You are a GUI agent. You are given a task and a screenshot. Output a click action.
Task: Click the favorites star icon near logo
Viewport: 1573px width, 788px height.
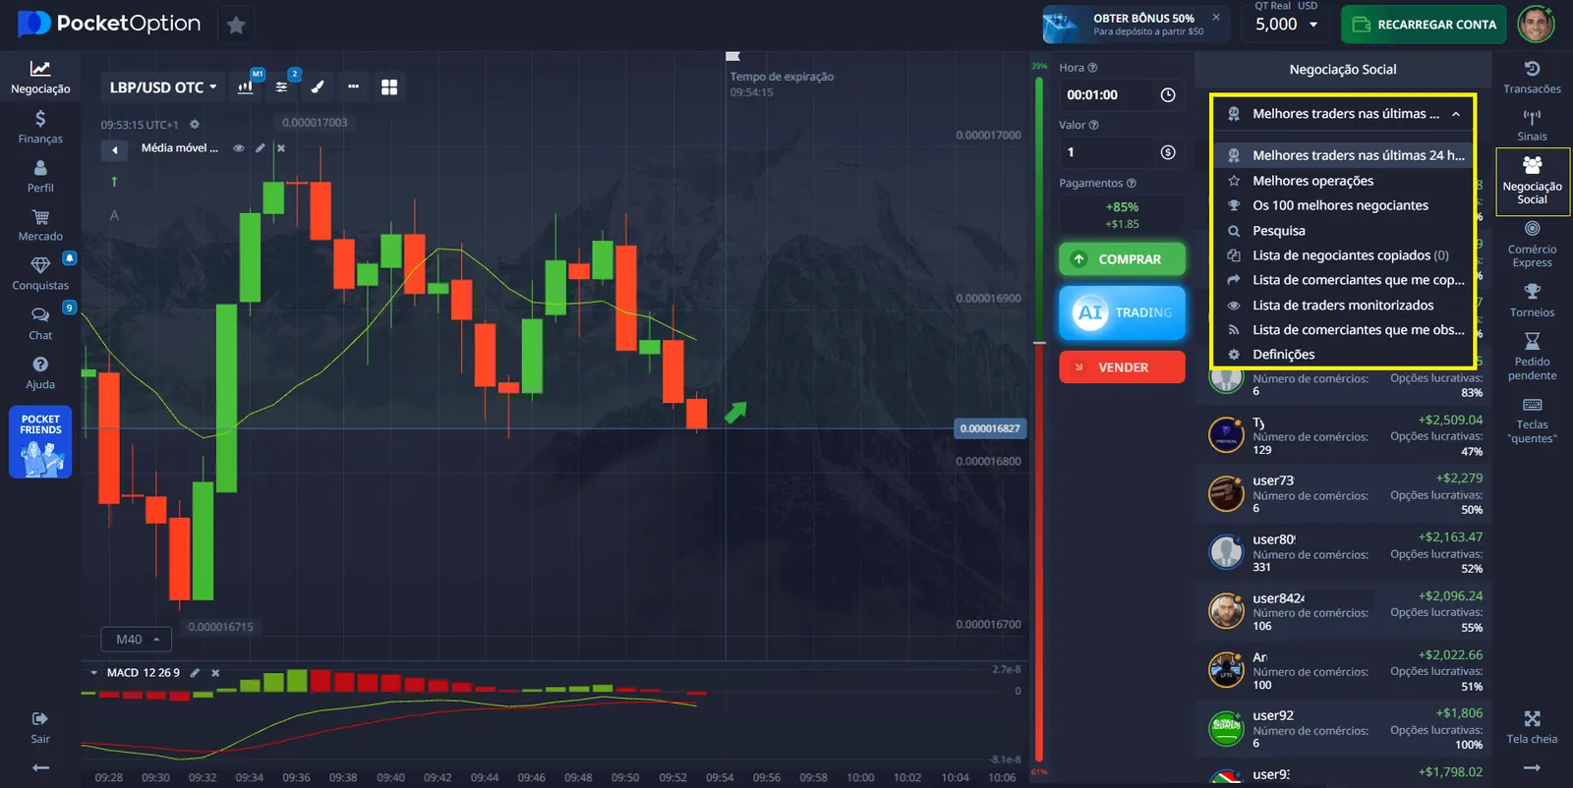coord(236,25)
